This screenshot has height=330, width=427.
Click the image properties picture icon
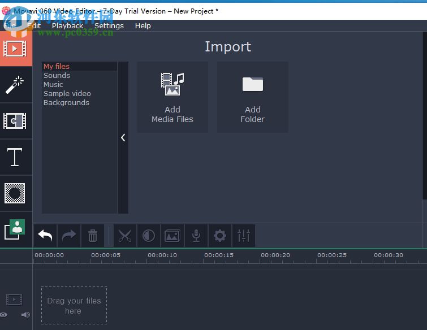point(172,236)
